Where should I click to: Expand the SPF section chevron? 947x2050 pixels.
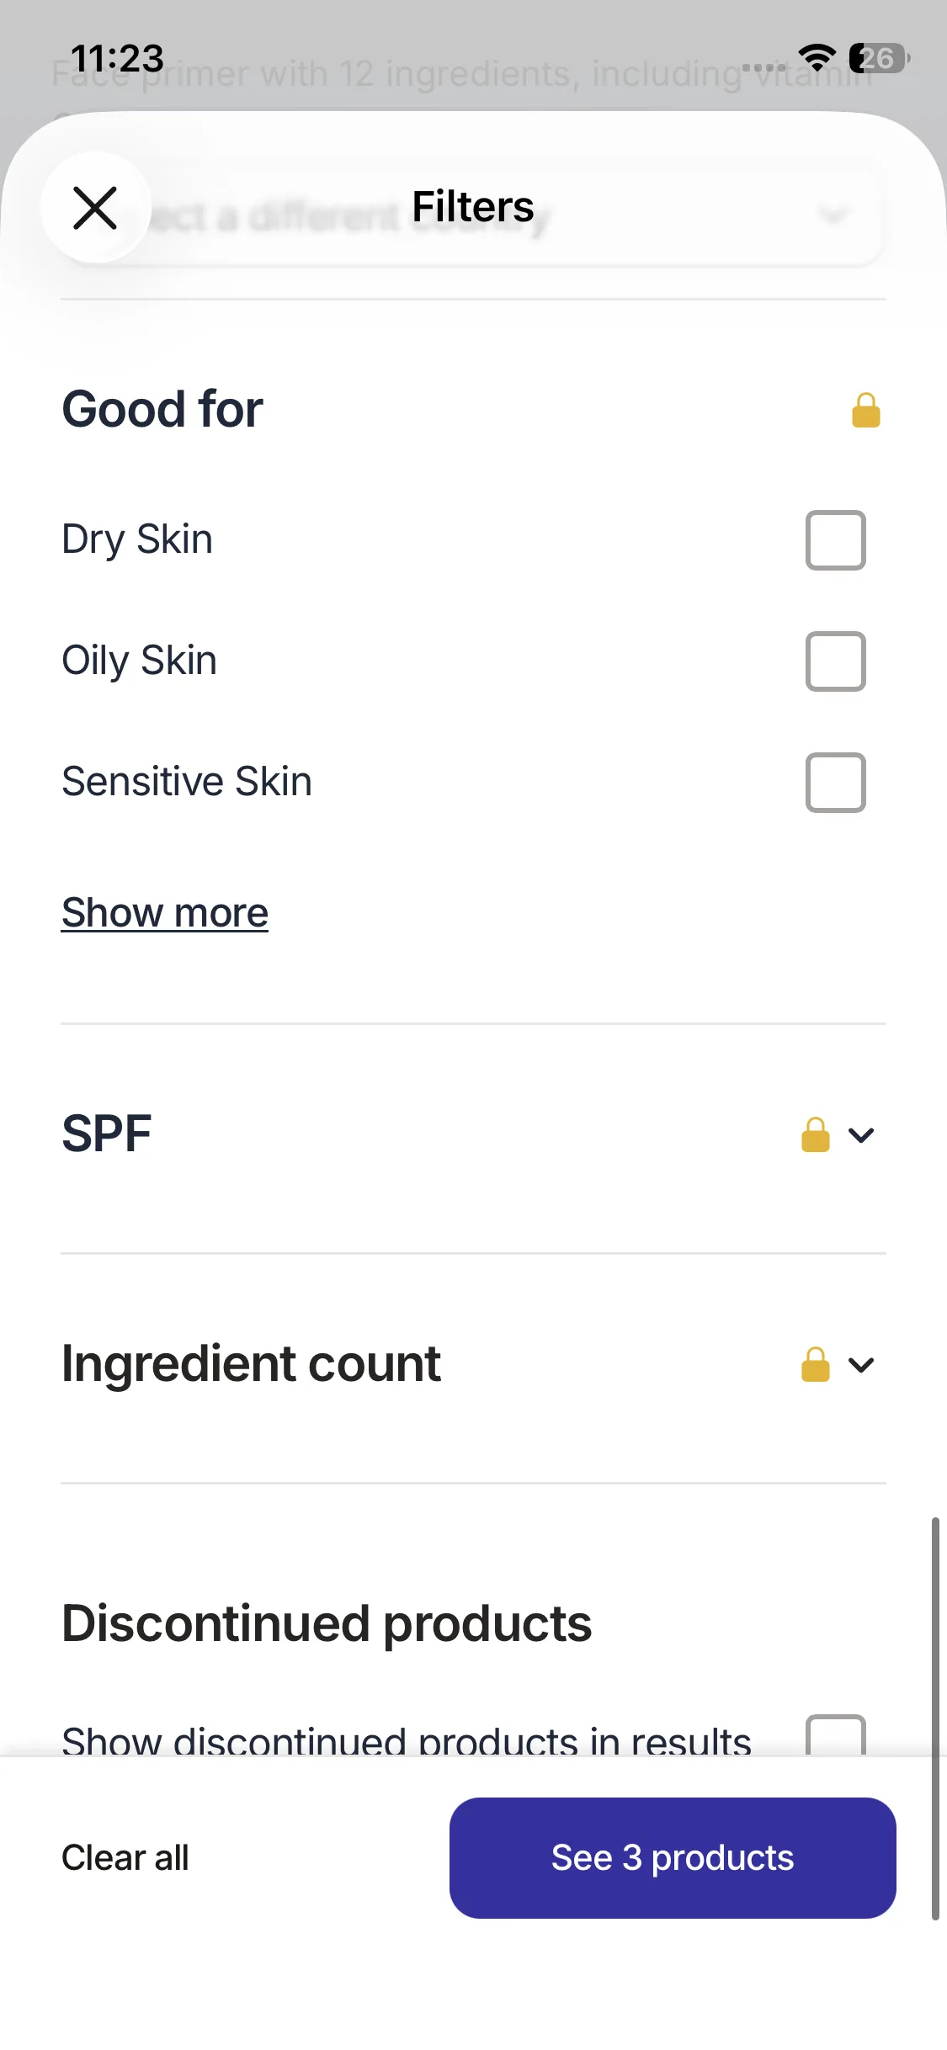point(861,1135)
